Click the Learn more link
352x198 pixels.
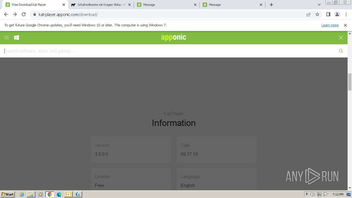click(x=330, y=25)
